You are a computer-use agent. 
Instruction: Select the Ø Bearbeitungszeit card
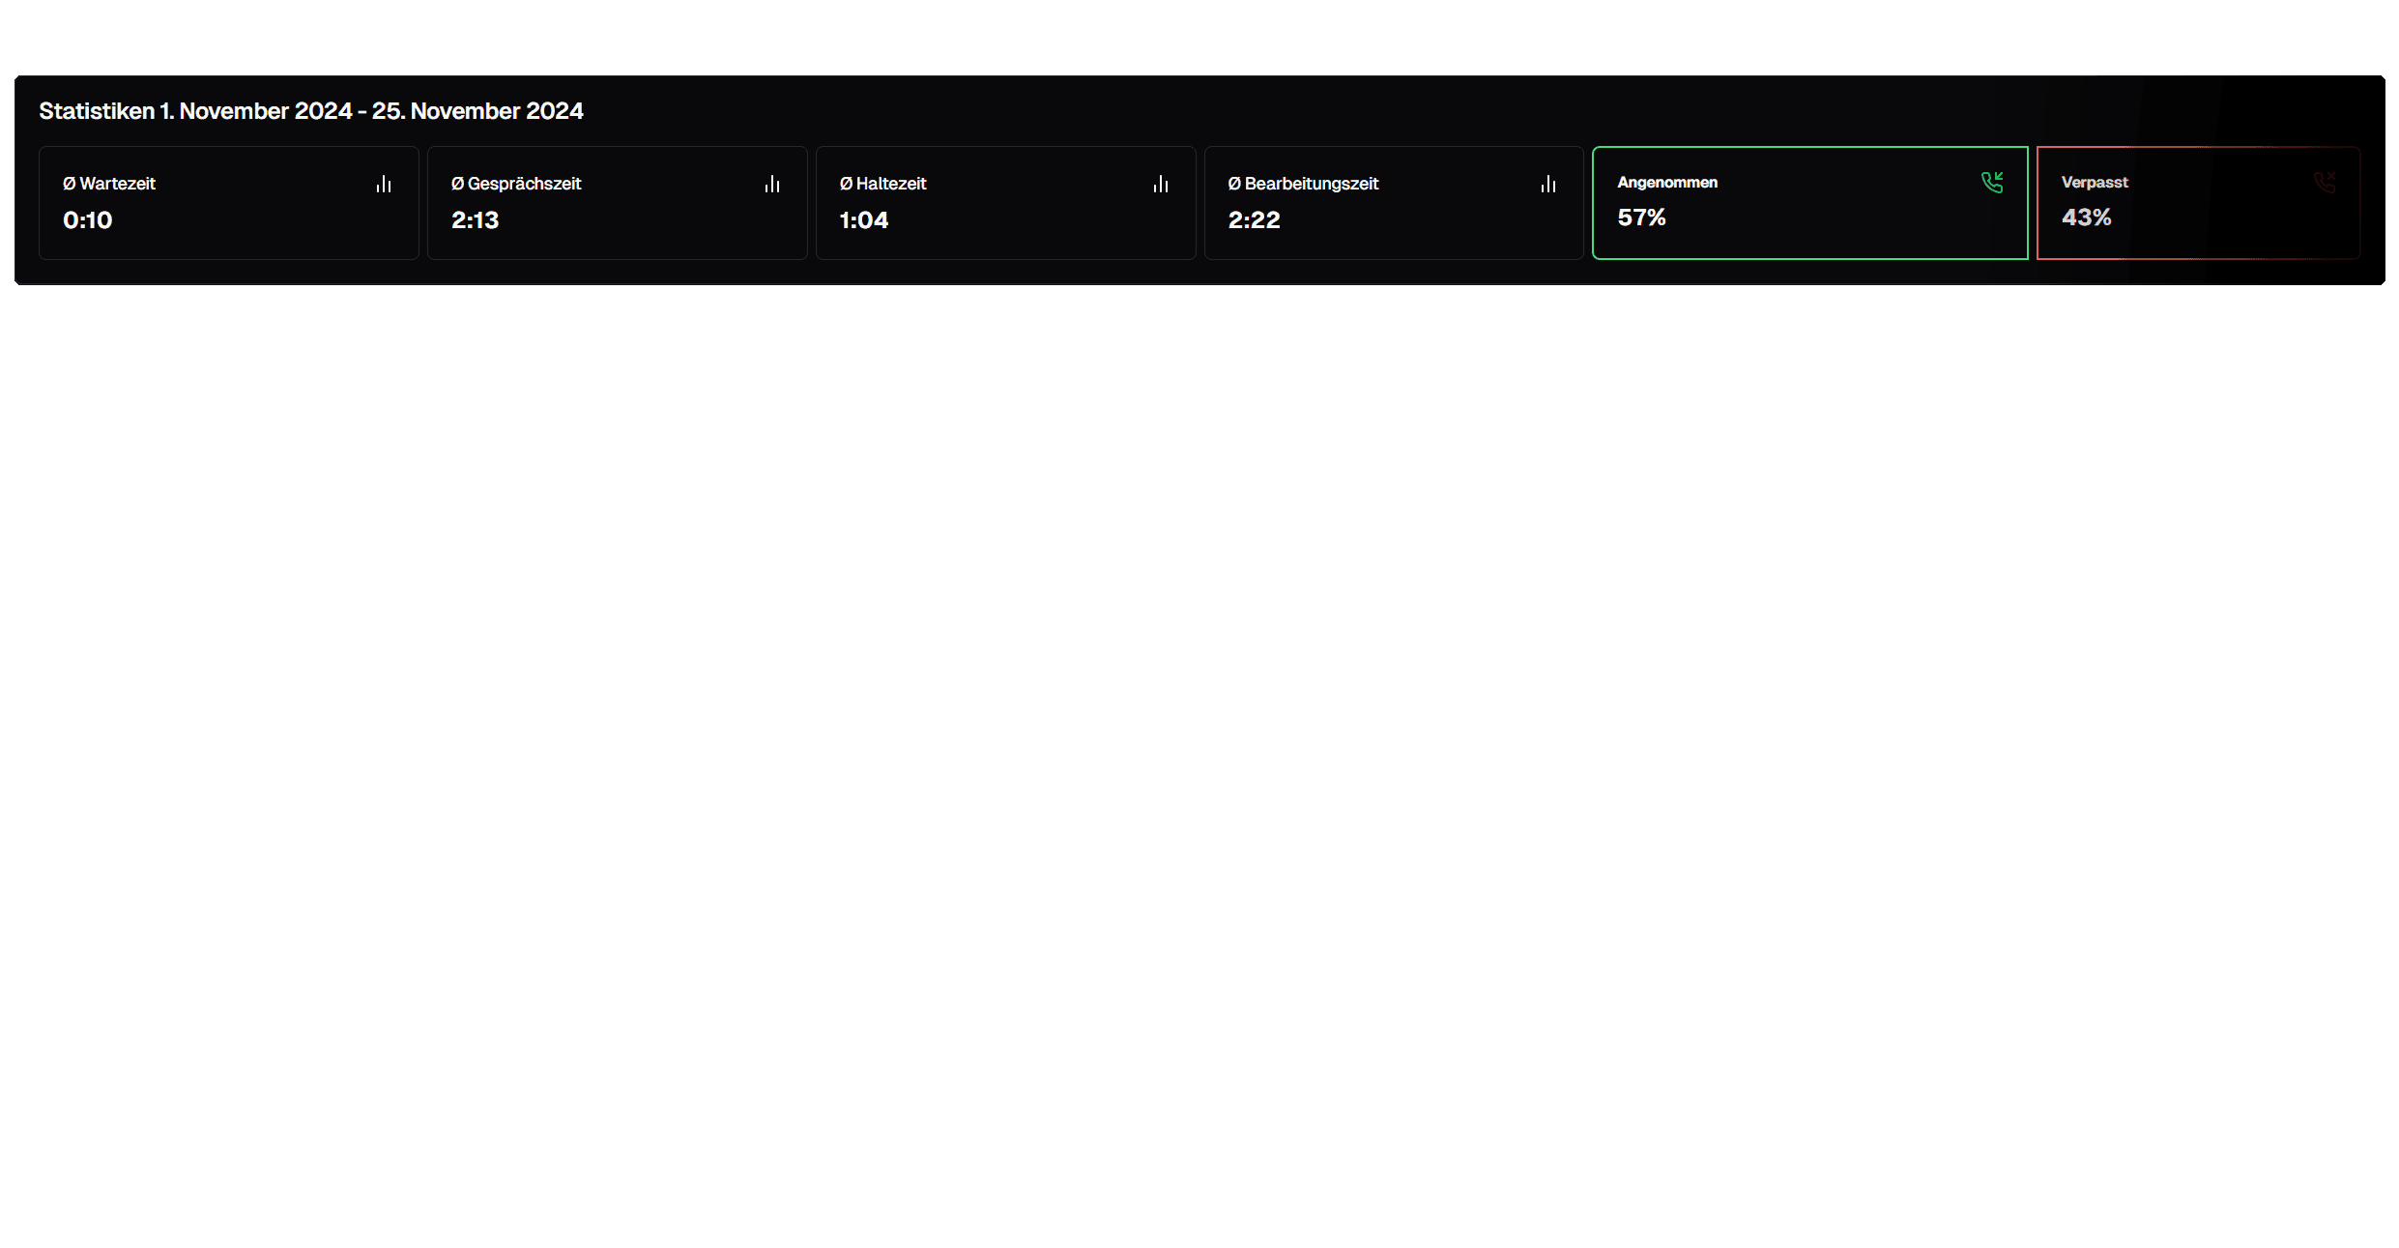point(1394,202)
